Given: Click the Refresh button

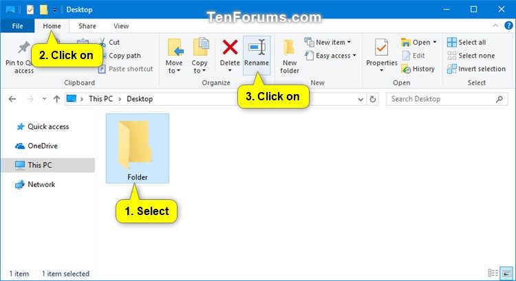Looking at the screenshot, I should tap(372, 99).
